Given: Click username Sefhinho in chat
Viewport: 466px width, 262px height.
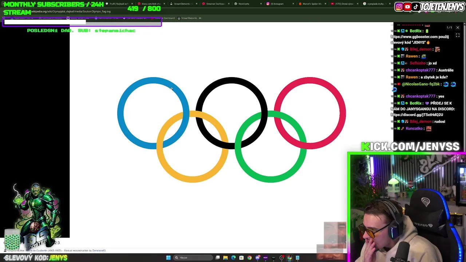Looking at the screenshot, I should point(418,63).
